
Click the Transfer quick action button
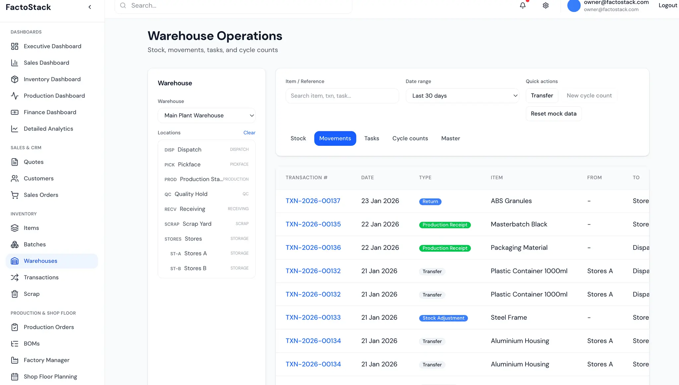[542, 95]
